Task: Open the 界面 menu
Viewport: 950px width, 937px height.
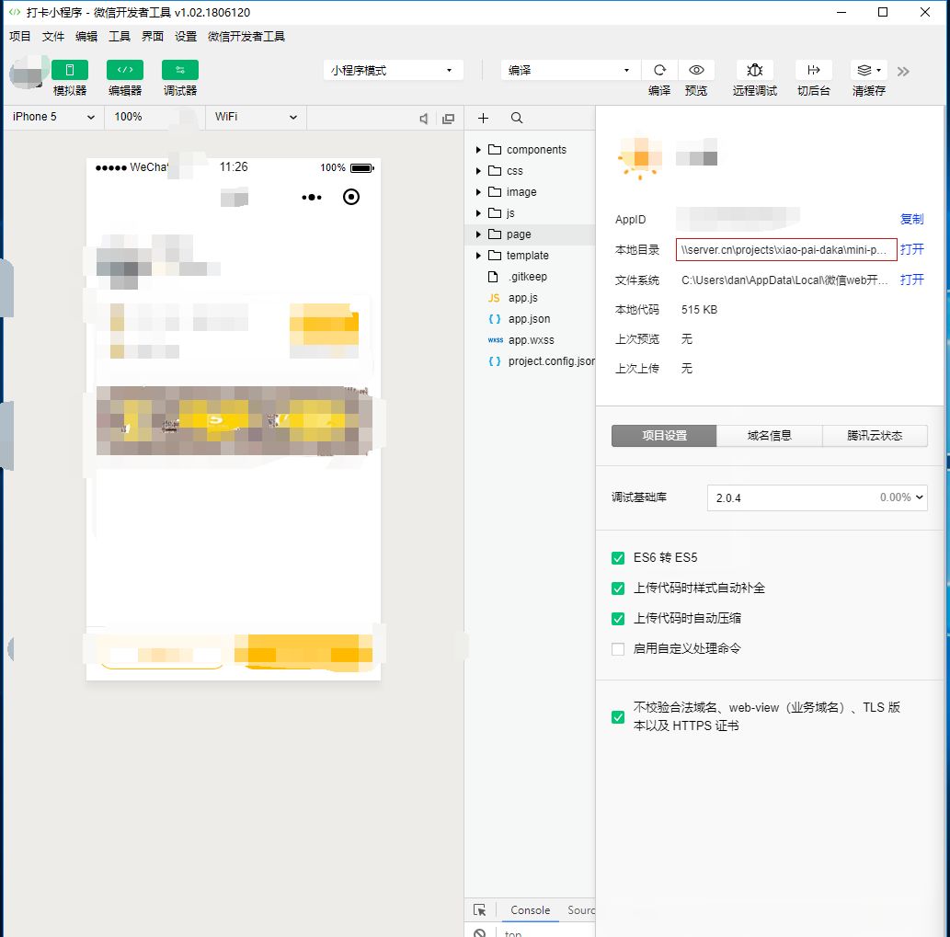Action: 153,37
